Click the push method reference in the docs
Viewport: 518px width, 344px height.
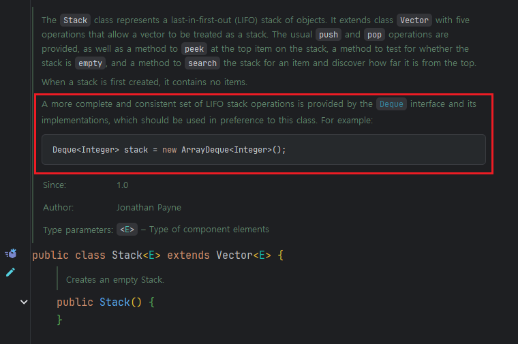pos(328,34)
